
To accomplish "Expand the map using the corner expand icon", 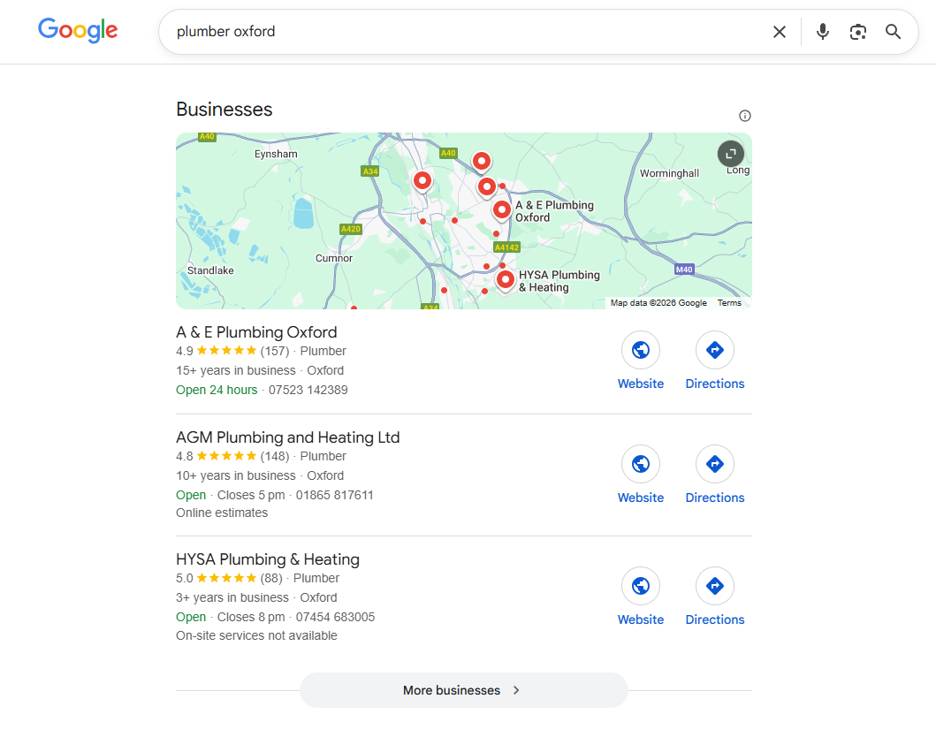I will (730, 153).
